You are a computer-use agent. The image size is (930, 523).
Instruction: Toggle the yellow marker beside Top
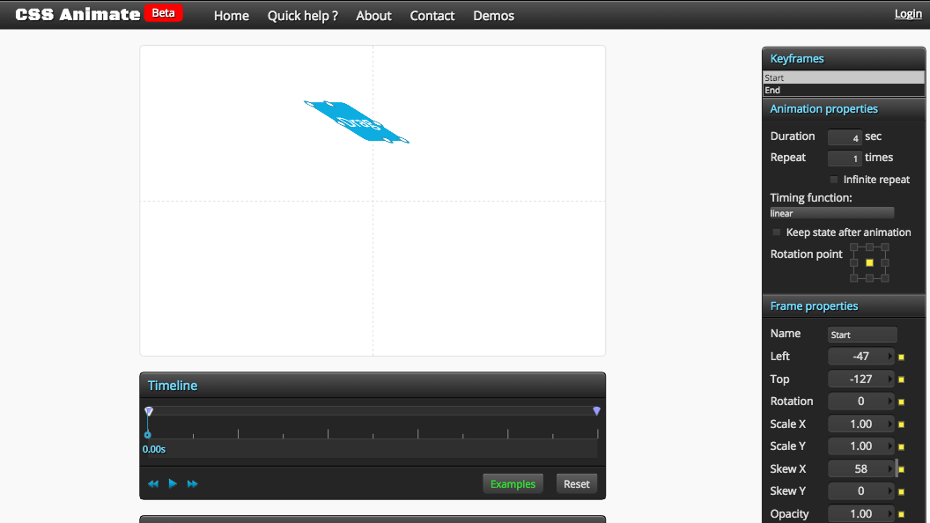pos(902,379)
